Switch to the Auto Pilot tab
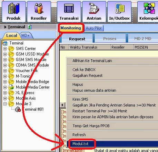158x152 pixels. (x=94, y=28)
